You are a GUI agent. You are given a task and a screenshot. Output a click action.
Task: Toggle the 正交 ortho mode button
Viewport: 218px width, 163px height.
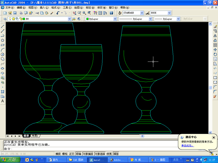tap(72, 154)
